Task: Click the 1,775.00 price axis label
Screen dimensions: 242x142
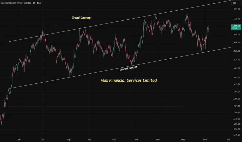Action: [236, 9]
